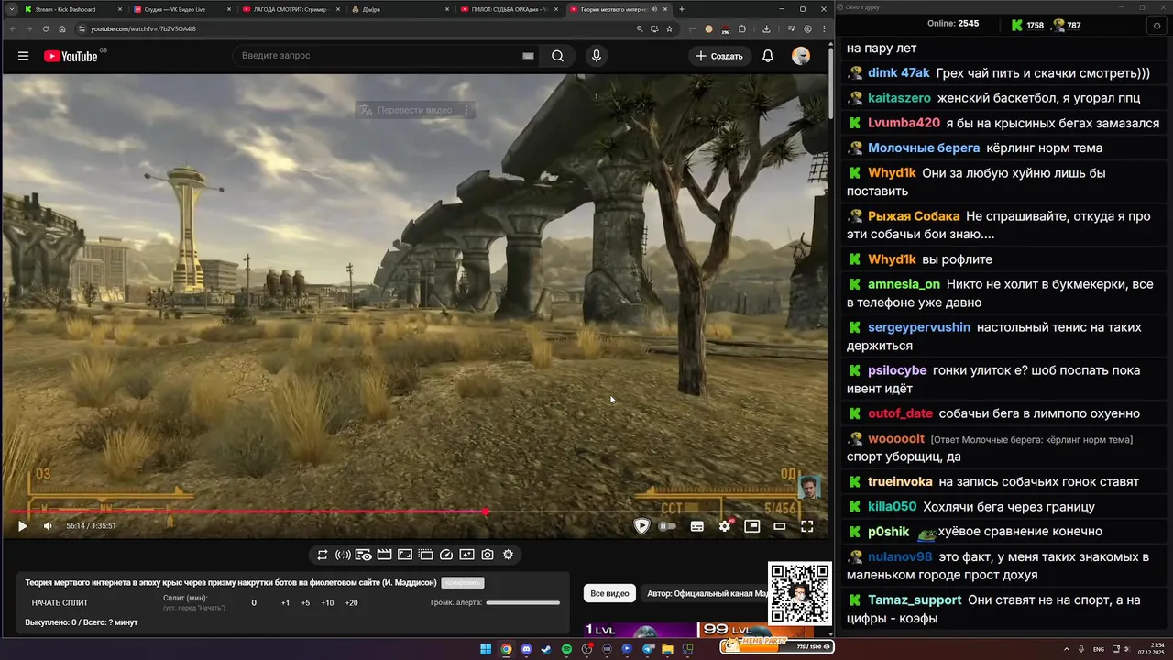Mute the video volume speaker icon
The image size is (1173, 660).
[x=48, y=526]
